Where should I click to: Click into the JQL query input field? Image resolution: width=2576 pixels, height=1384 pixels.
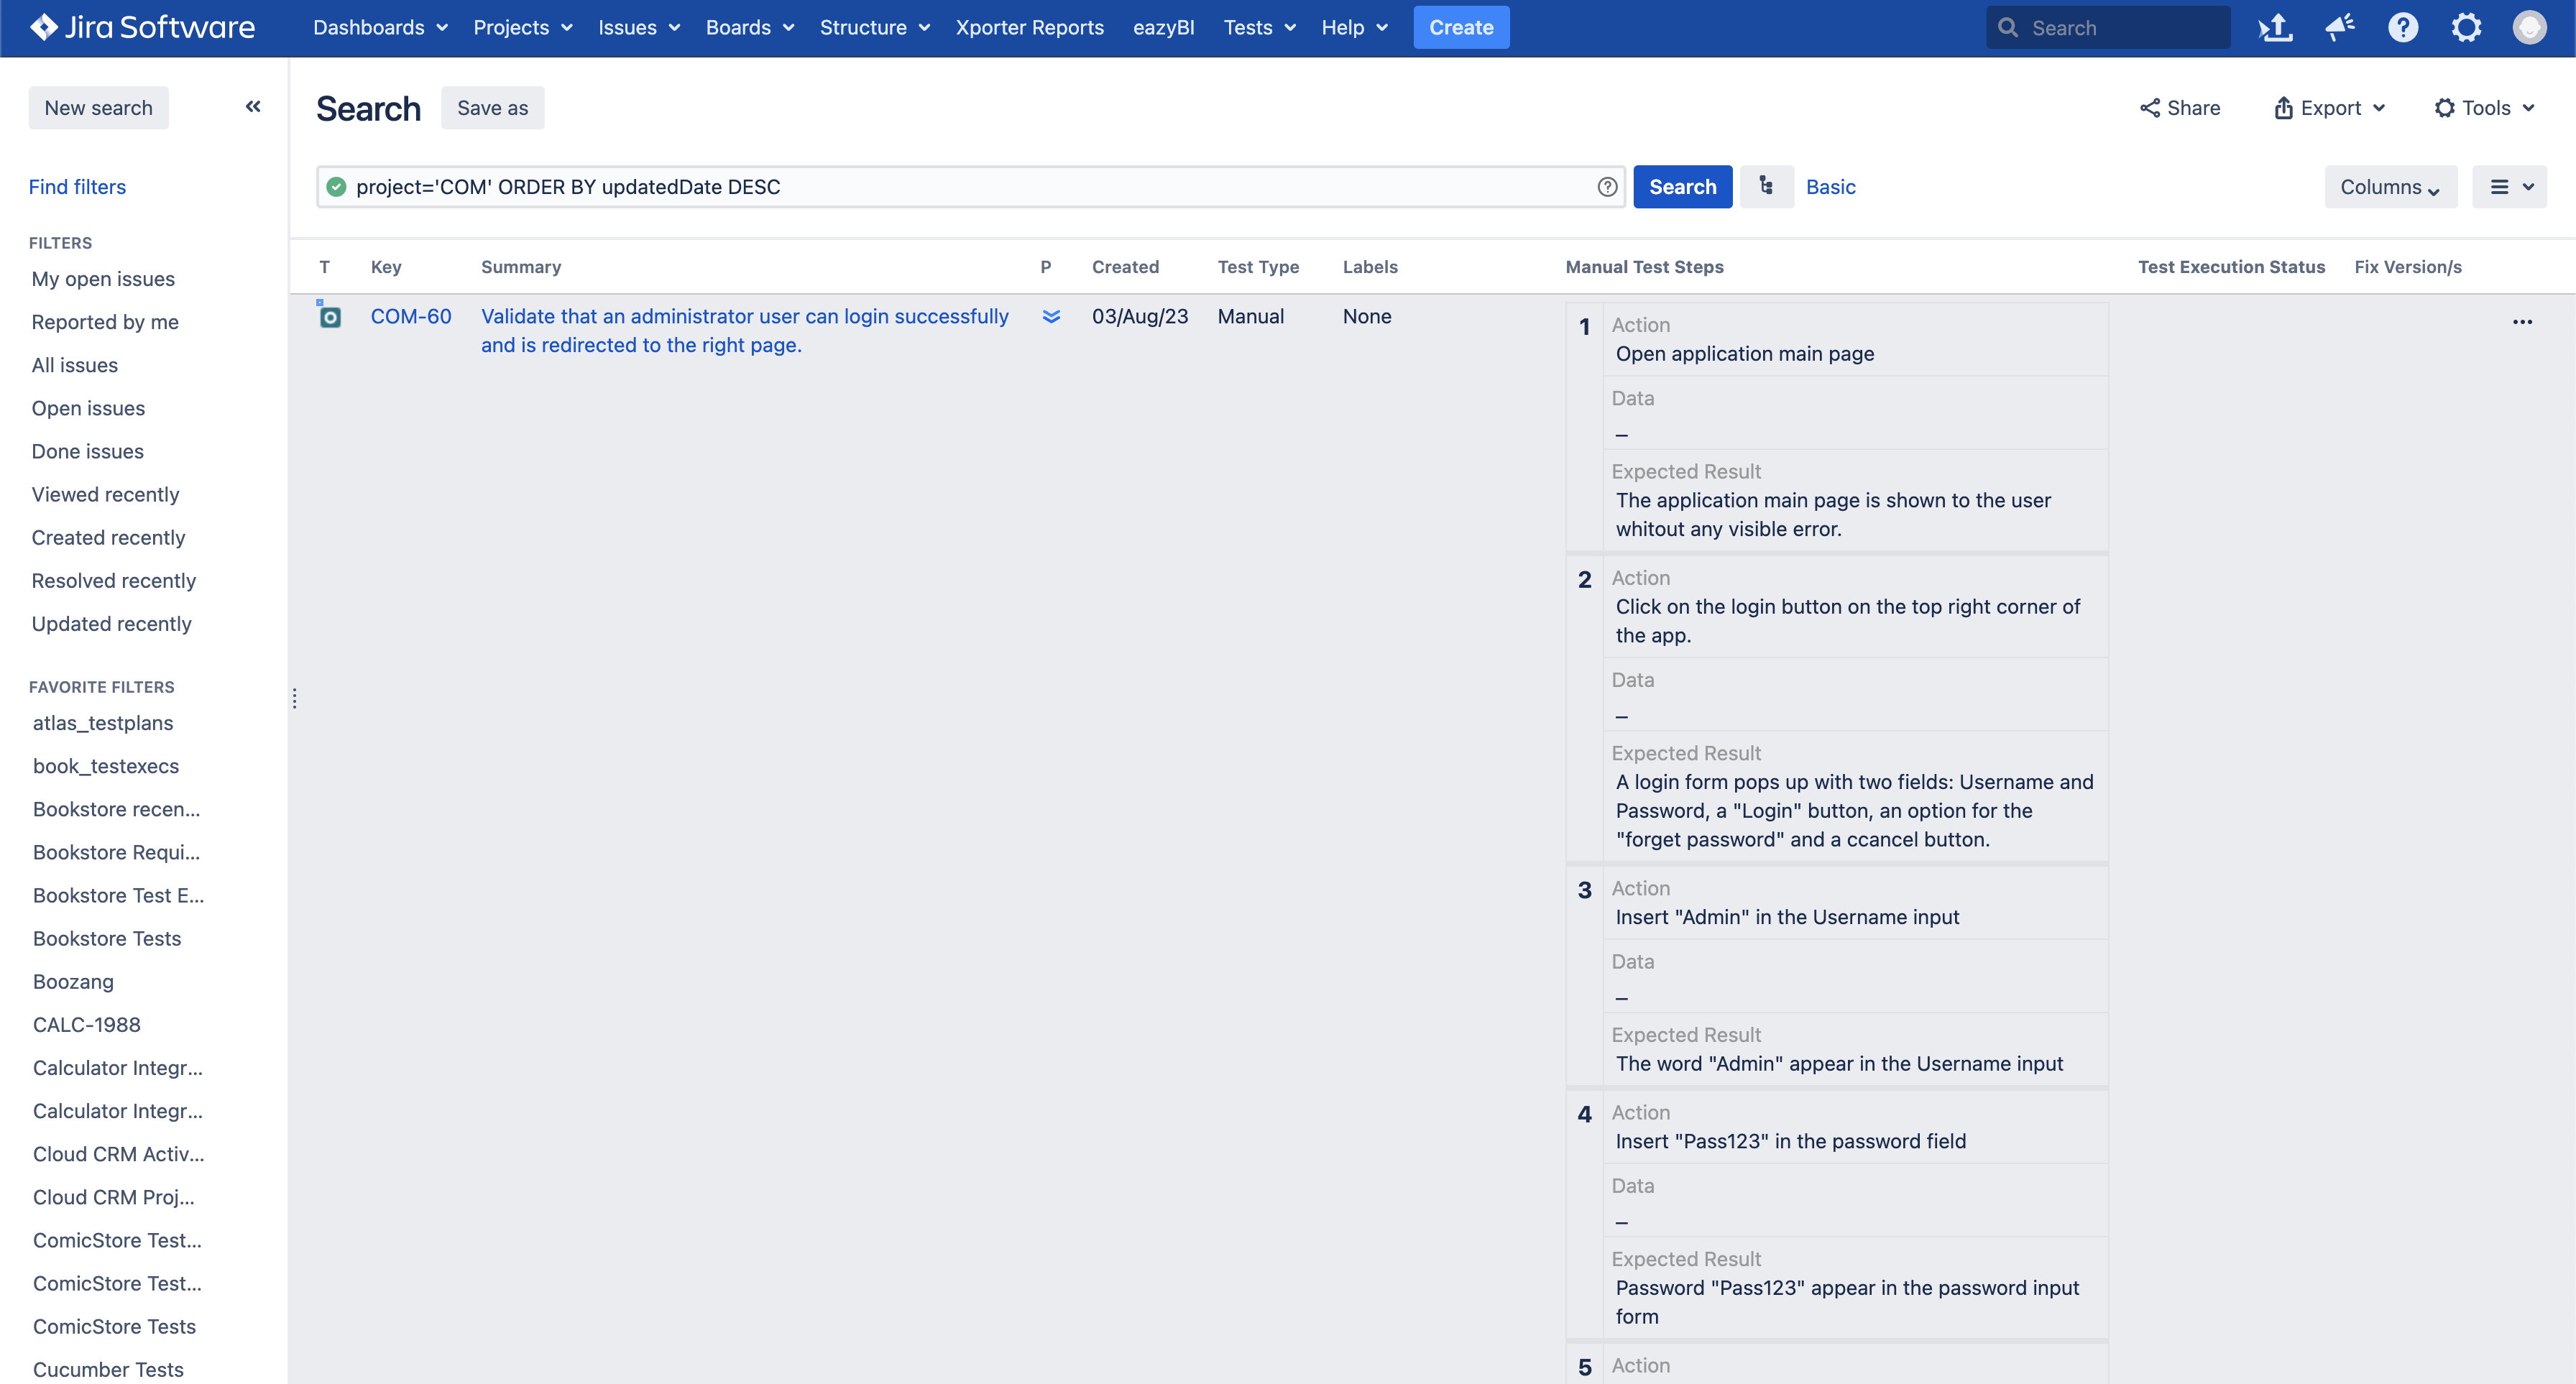970,187
